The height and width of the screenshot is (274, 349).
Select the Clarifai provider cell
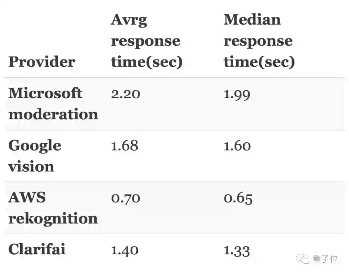[x=37, y=249]
